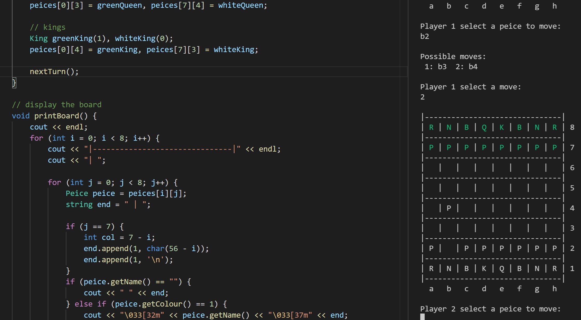The image size is (581, 320).
Task: Click the white Rook R icon at a1
Action: click(432, 268)
